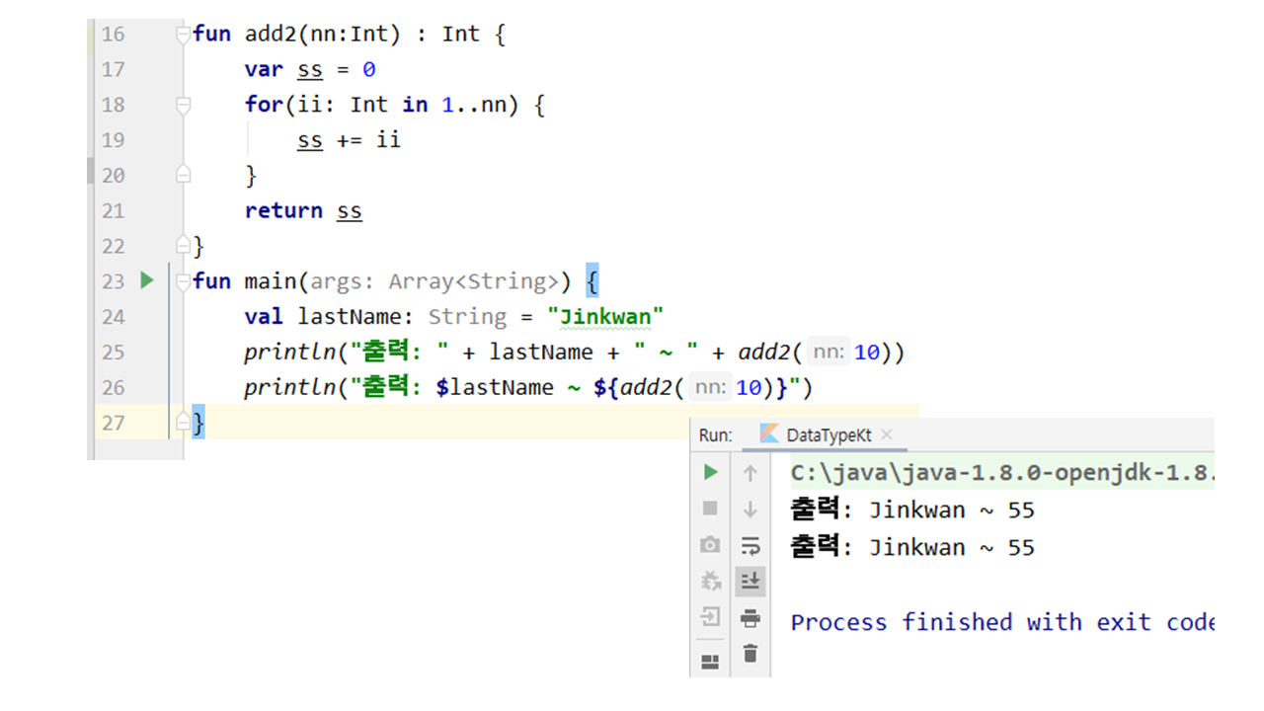This screenshot has width=1264, height=711.
Task: Toggle Scroll to End in console
Action: 750,582
